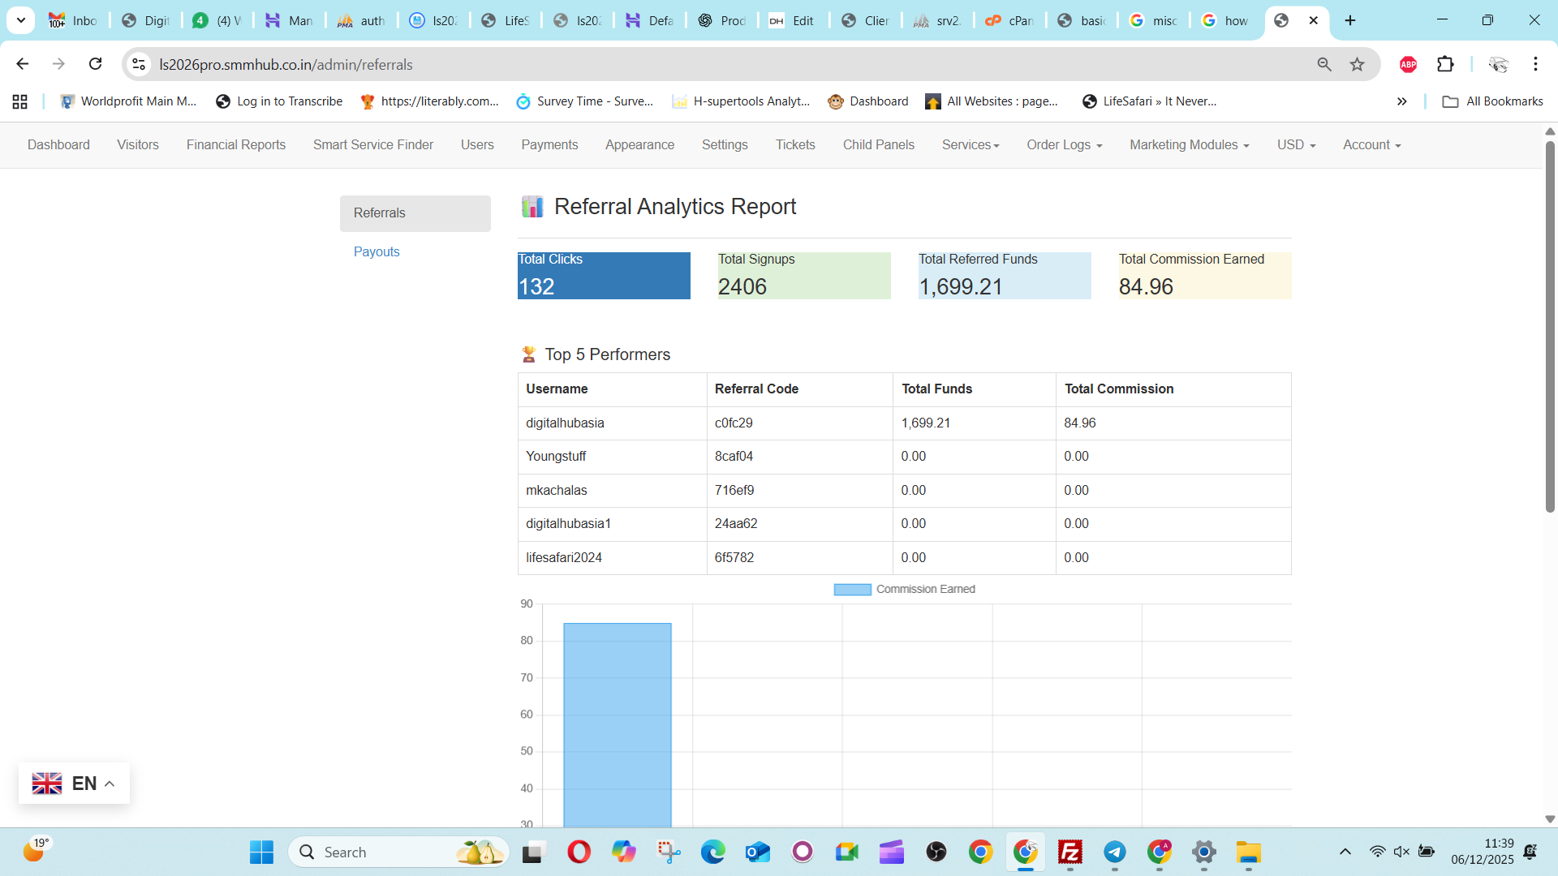Open the browser extensions puzzle icon

1445,64
